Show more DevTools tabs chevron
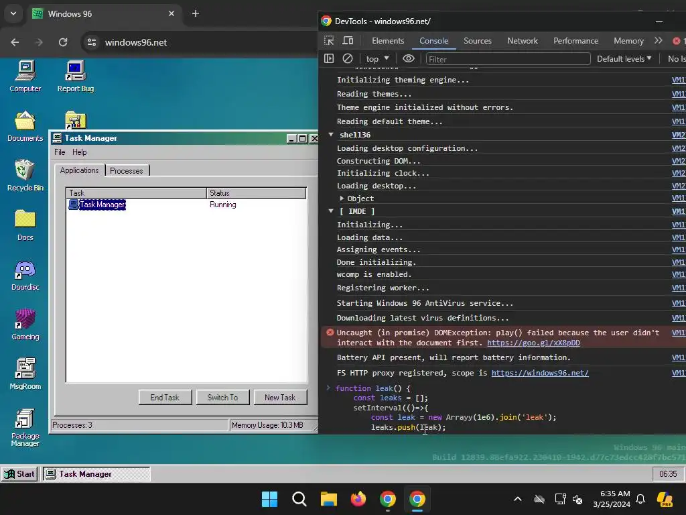 659,41
